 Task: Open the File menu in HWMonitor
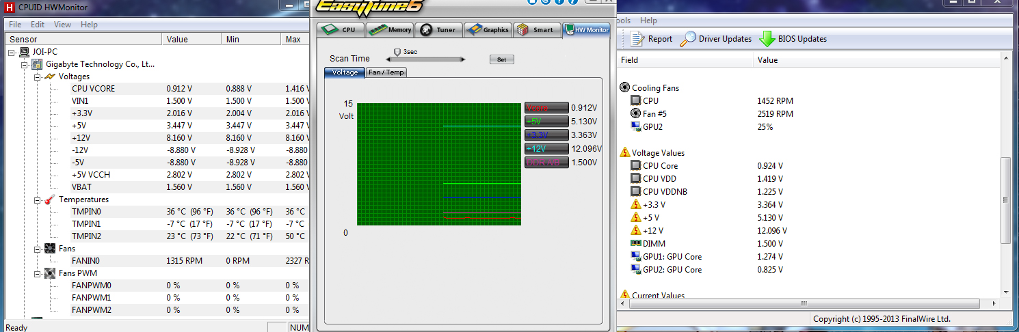(15, 25)
